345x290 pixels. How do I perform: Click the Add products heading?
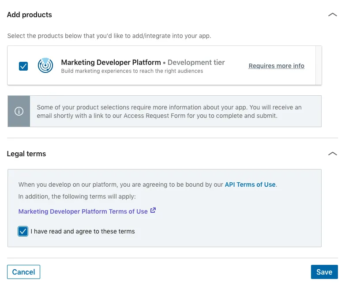click(x=30, y=15)
